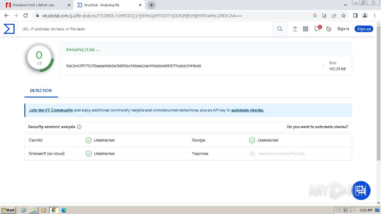Click the ClamAV vendor name
Screen dimensions: 381x214
36,140
